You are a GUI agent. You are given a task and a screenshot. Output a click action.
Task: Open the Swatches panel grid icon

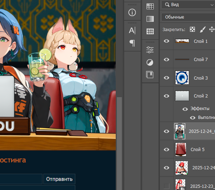[150, 6]
